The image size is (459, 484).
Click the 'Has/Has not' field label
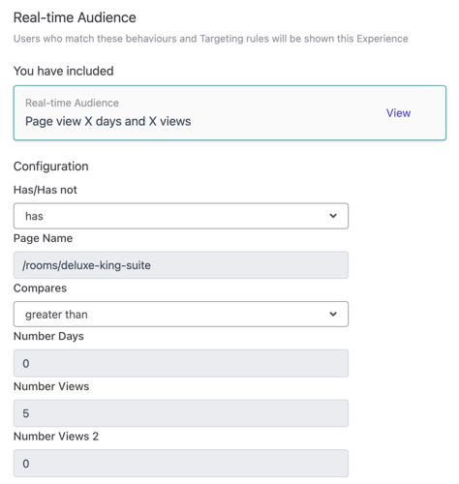pyautogui.click(x=46, y=190)
